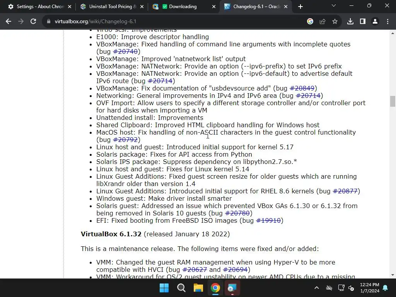Click text "Improved 'natnetwork list' output"
The width and height of the screenshot is (396, 297).
(193, 59)
